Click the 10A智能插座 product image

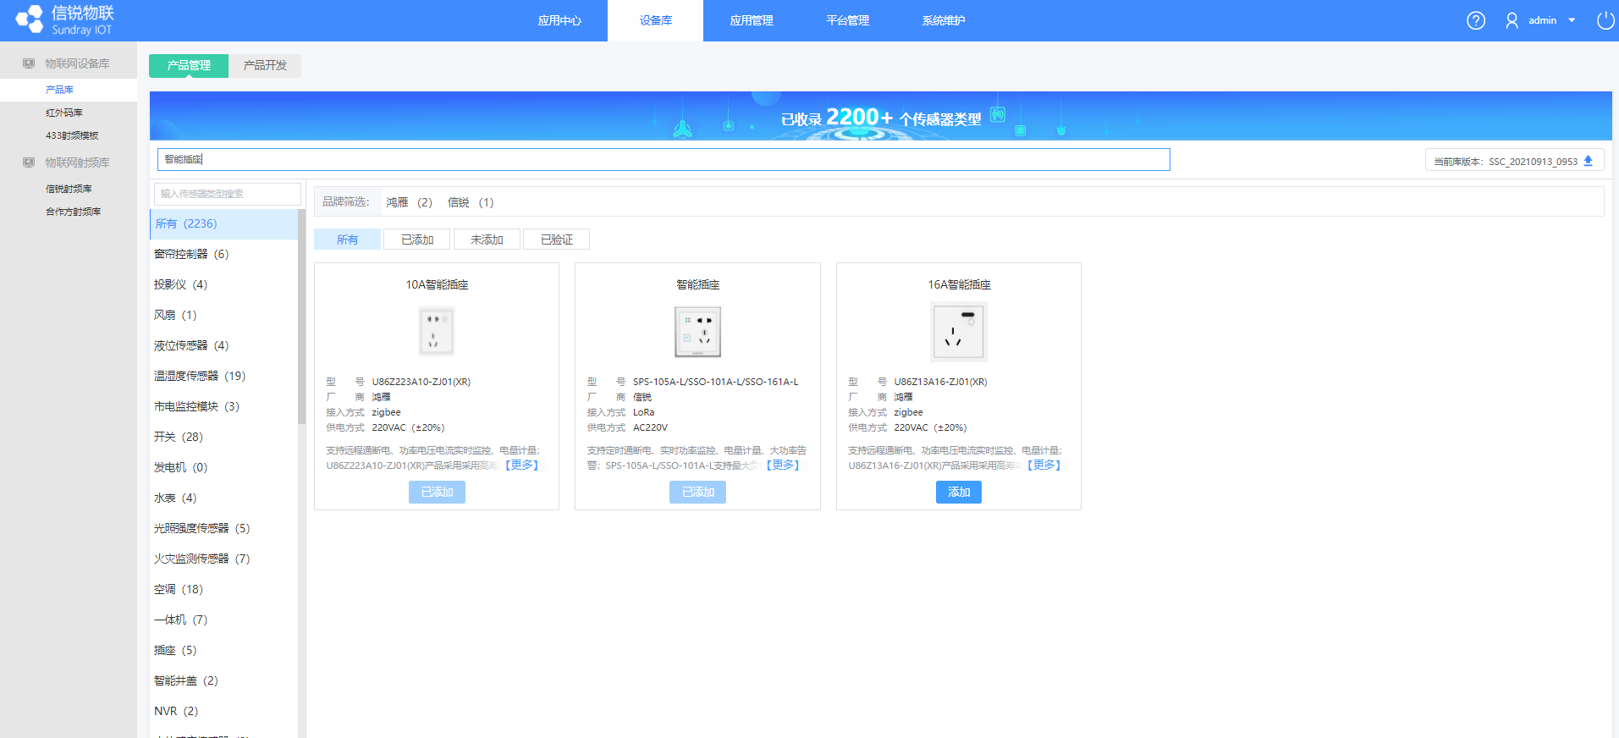(x=437, y=331)
